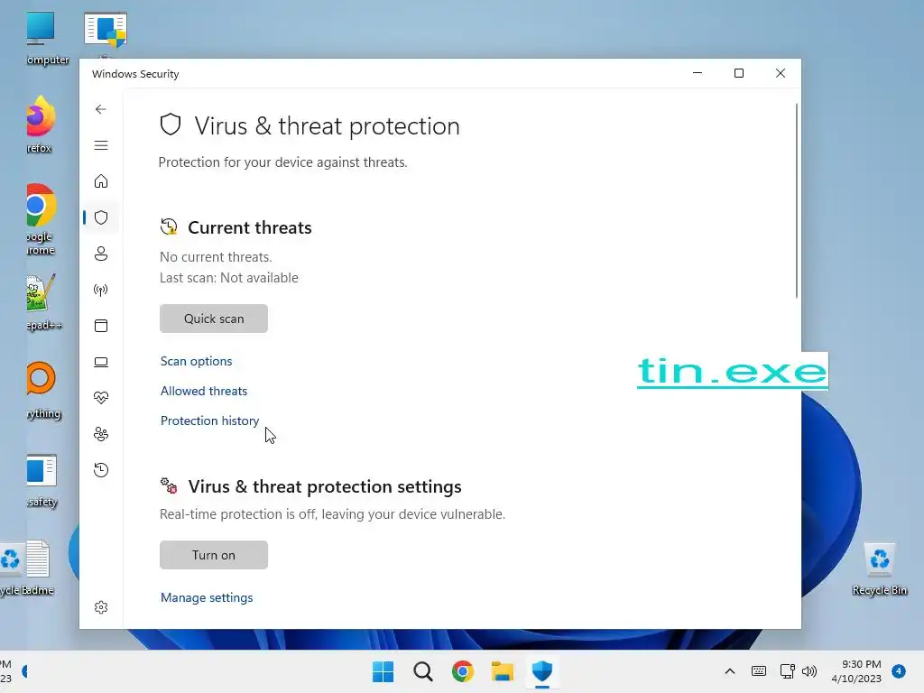Open notification badge showing 4
Image resolution: width=924 pixels, height=693 pixels.
899,671
